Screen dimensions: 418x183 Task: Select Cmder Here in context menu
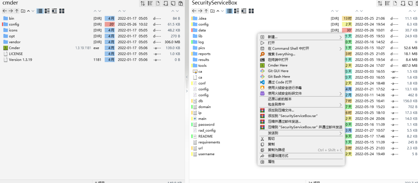[301, 65]
